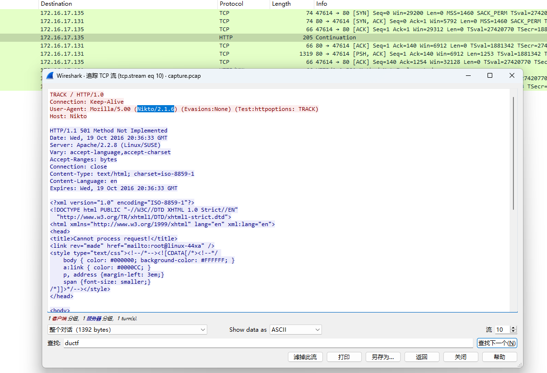This screenshot has width=547, height=373.
Task: Open the 整个对话 (1392 bytes) conversation dropdown
Action: point(127,330)
